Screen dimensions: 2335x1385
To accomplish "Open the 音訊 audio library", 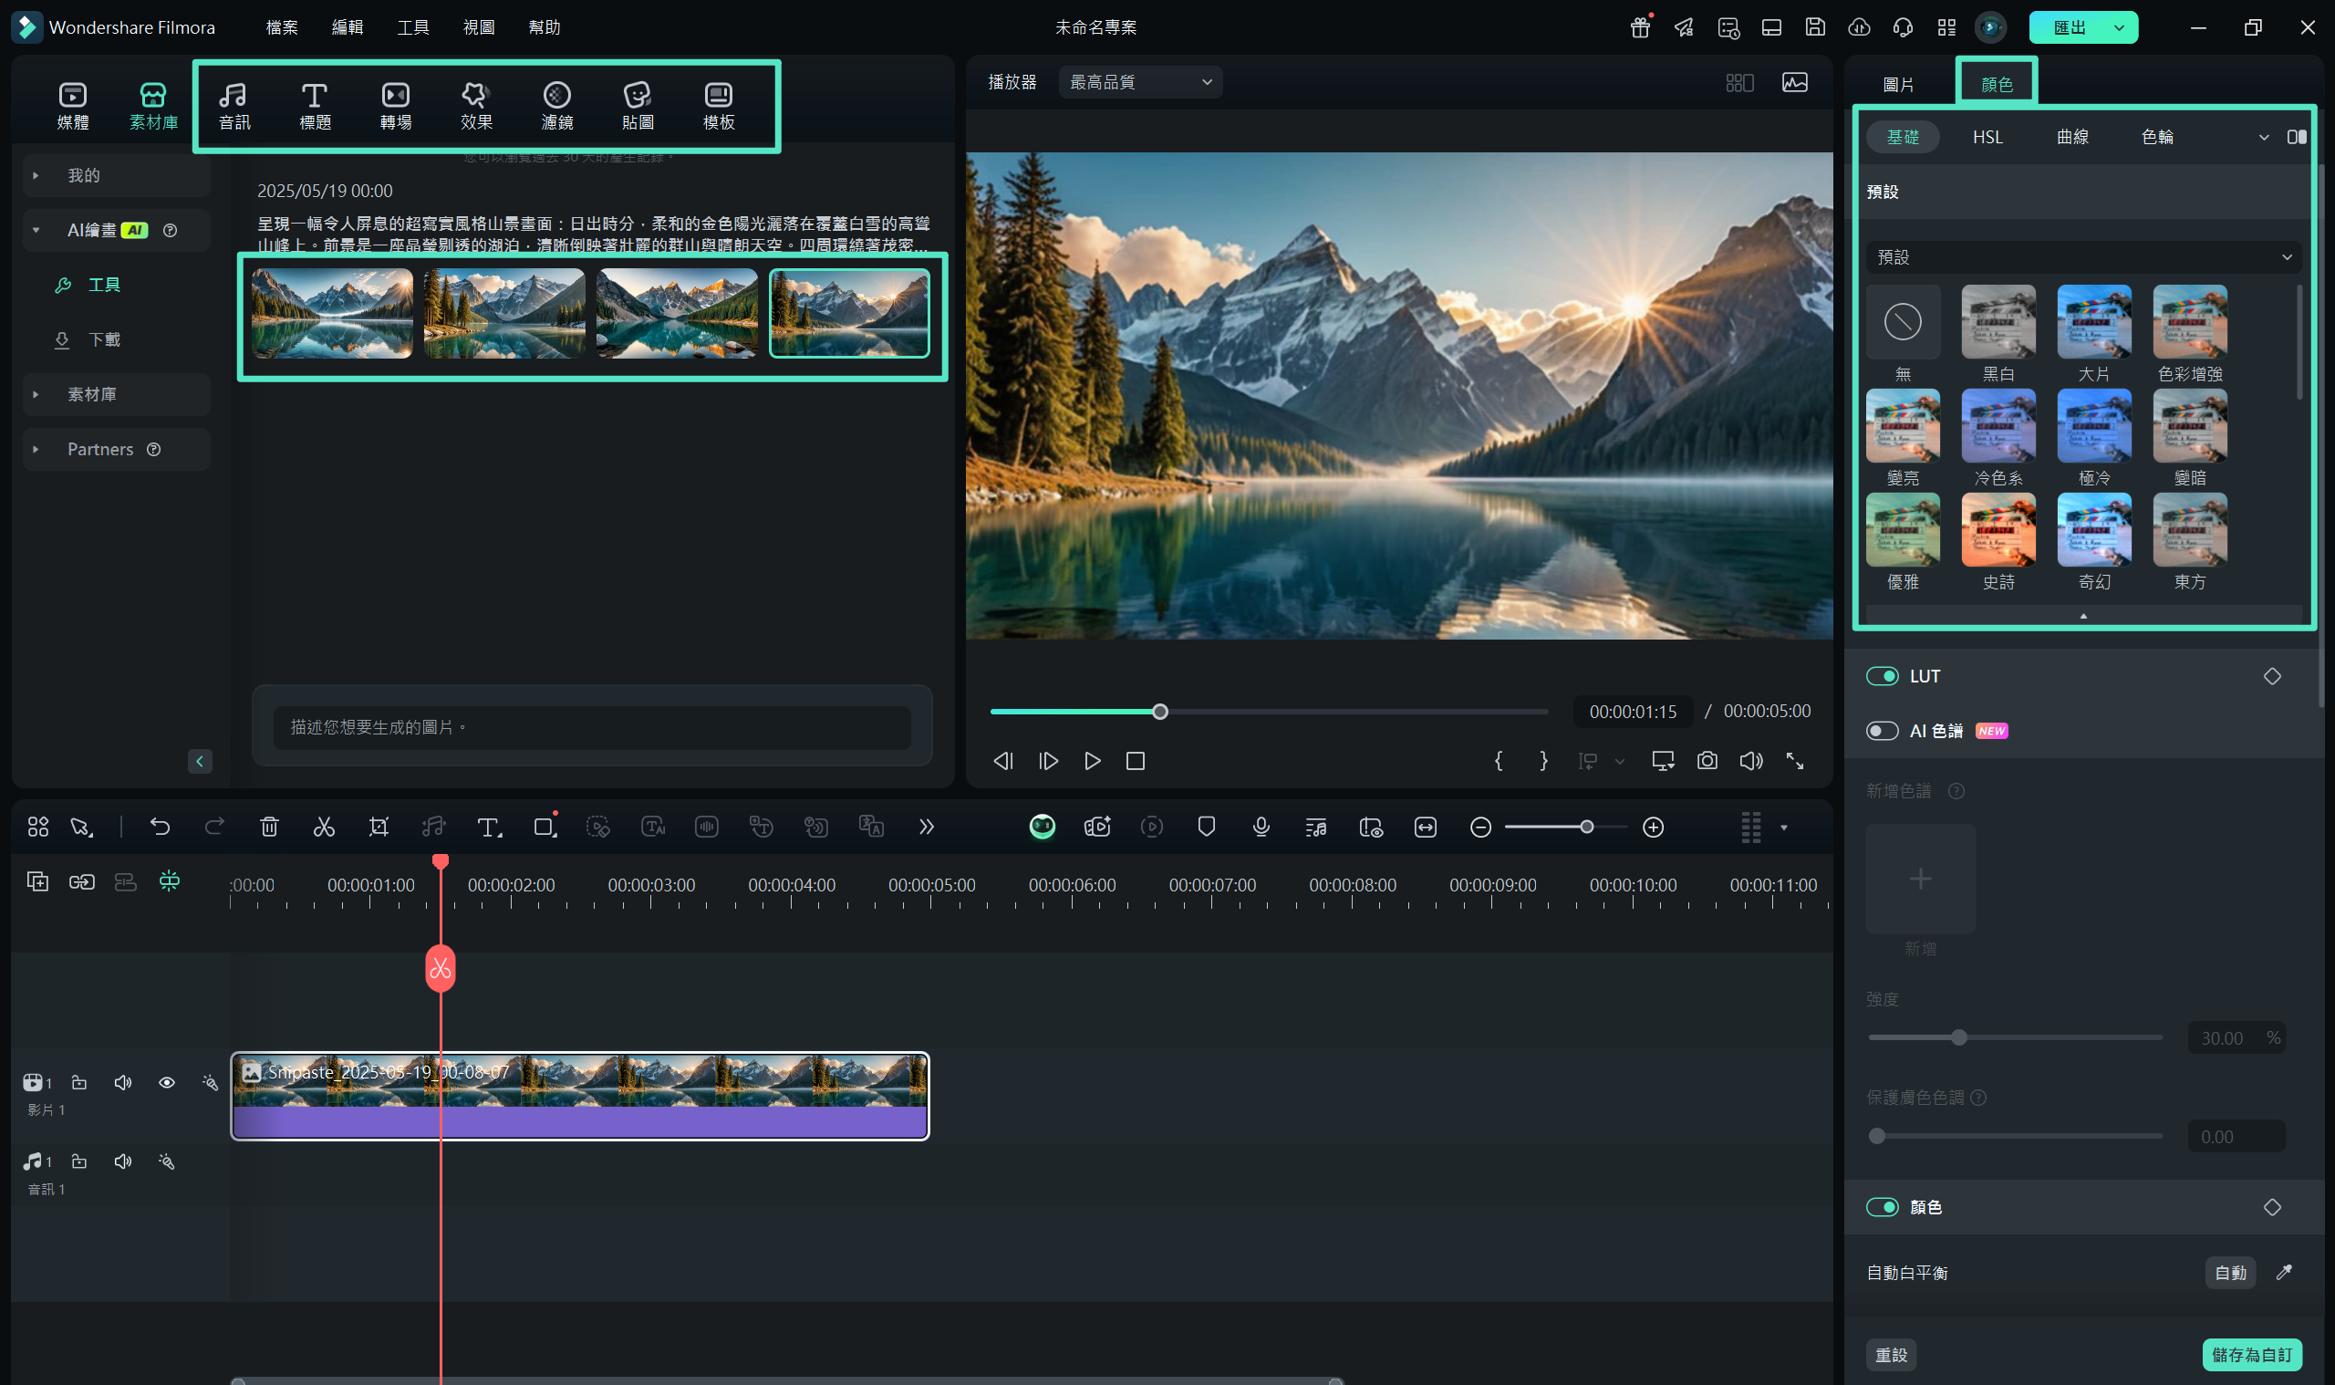I will click(x=234, y=106).
